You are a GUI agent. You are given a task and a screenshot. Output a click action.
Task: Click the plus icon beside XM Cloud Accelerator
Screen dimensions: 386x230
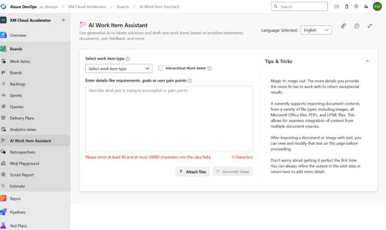(64, 20)
